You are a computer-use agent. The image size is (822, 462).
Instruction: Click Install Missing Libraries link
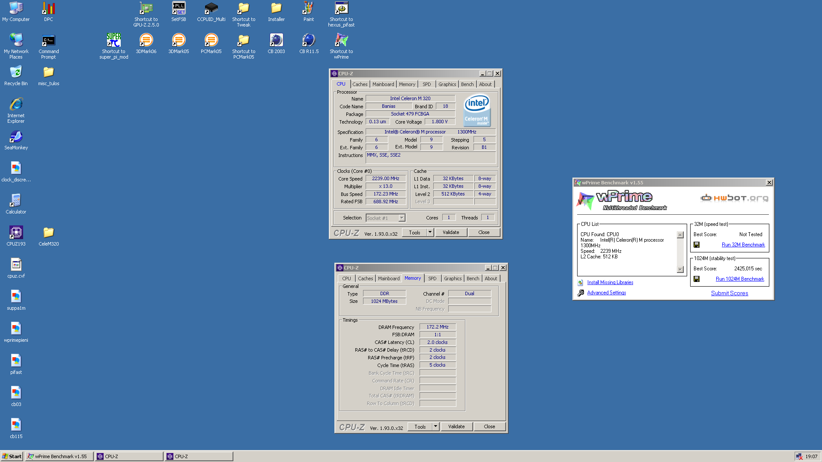pos(610,282)
